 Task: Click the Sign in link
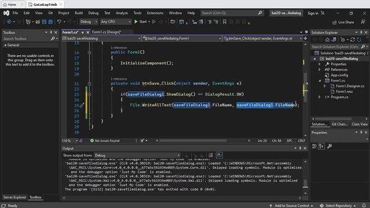(313, 13)
